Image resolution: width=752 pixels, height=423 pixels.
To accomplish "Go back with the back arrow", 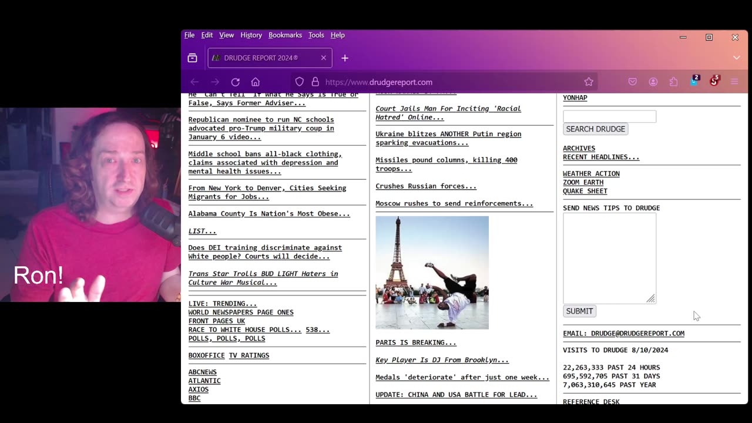I will coord(194,82).
